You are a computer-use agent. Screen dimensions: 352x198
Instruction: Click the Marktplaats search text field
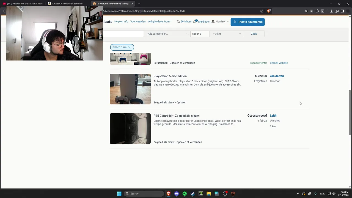tap(123, 34)
